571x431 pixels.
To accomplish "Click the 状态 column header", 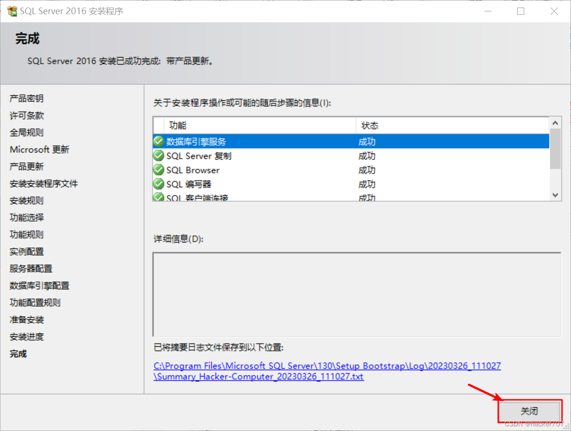I will pos(452,125).
